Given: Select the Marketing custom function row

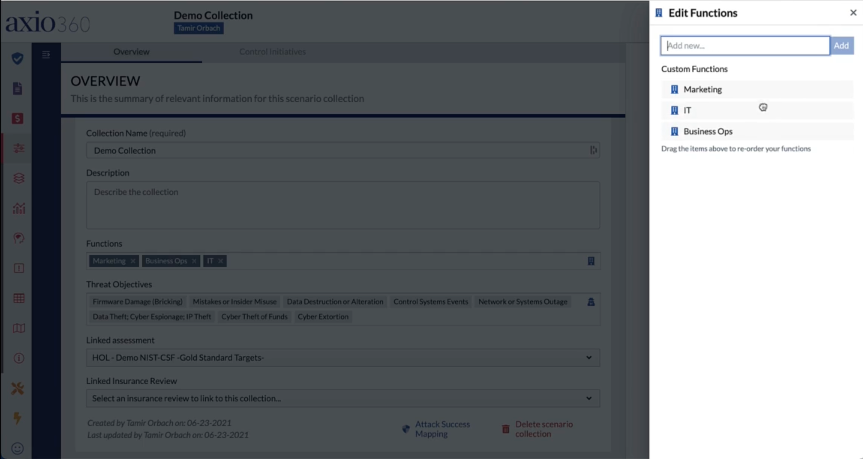Looking at the screenshot, I should pyautogui.click(x=757, y=89).
